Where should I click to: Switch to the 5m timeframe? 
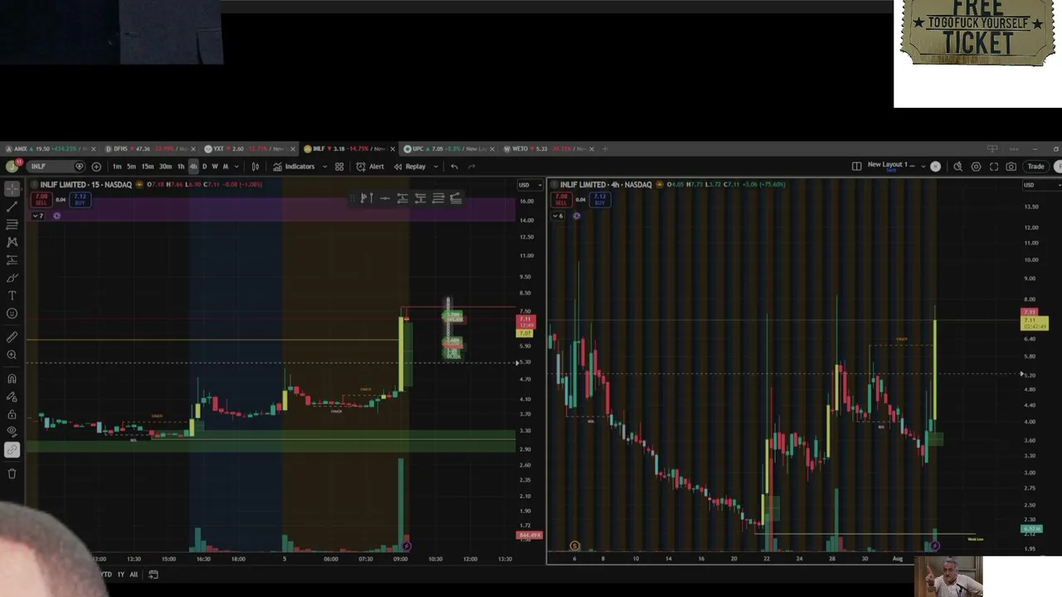(131, 167)
